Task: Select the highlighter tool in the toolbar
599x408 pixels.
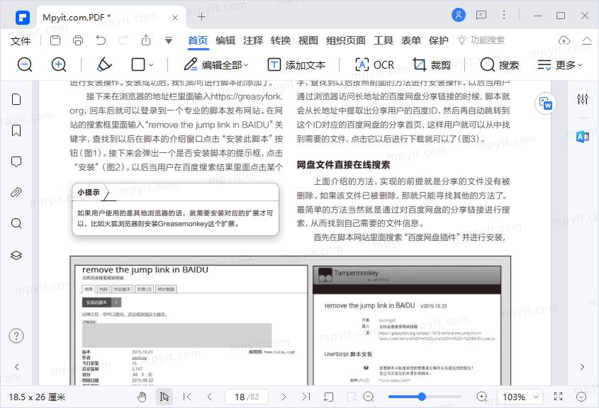Action: [x=103, y=64]
